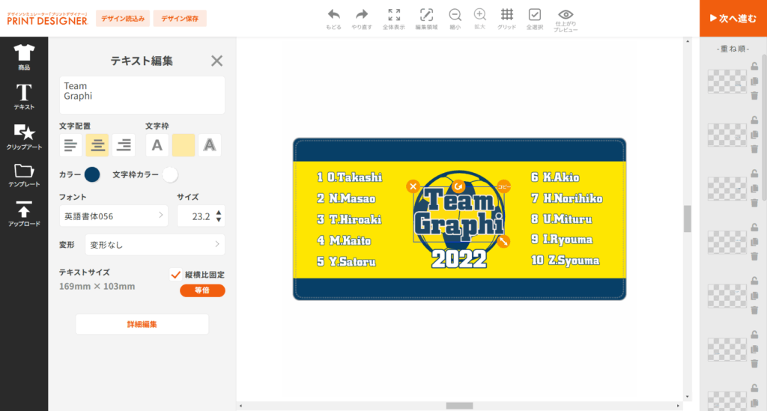
Task: Click the fit all (全体表示) icon
Action: click(393, 14)
